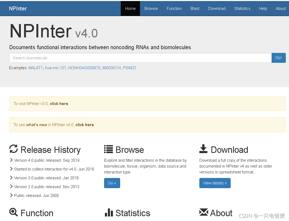Image resolution: width=289 pixels, height=221 pixels.
Task: Open the Blast nav item
Action: (x=195, y=9)
